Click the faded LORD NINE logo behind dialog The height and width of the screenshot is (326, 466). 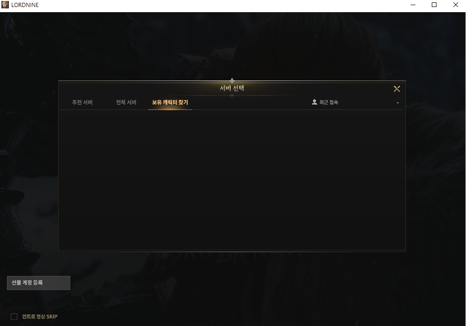(232, 254)
